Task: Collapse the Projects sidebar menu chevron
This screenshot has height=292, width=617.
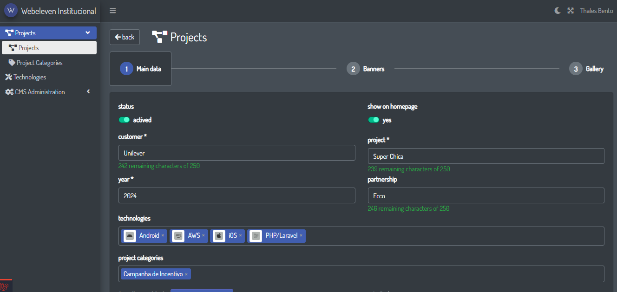Action: tap(88, 33)
